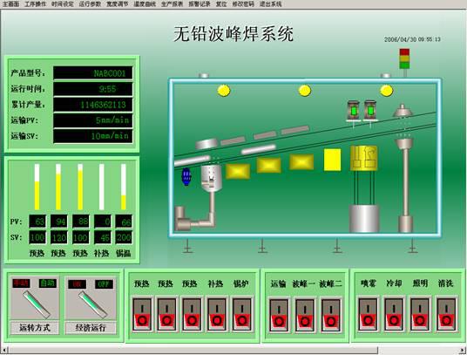The image size is (467, 355).
Task: Click the 运输SV value field
Action: [x=93, y=136]
